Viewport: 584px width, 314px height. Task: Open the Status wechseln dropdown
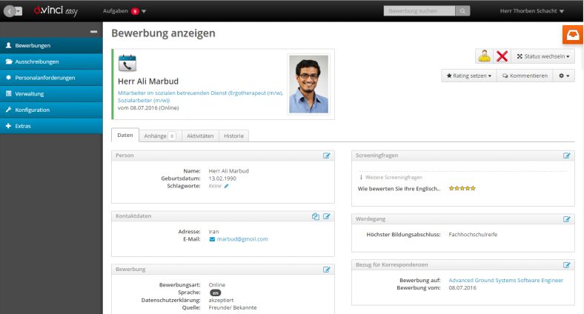pos(543,56)
